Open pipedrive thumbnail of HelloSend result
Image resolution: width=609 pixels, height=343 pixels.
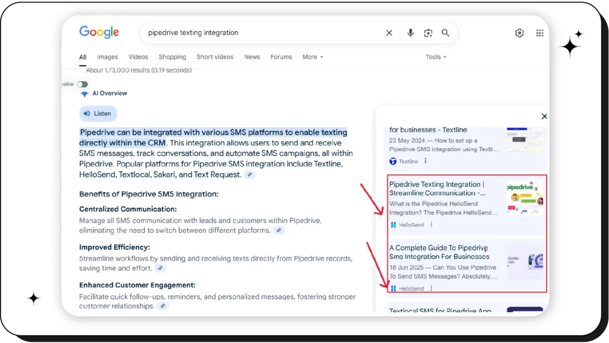coord(525,198)
